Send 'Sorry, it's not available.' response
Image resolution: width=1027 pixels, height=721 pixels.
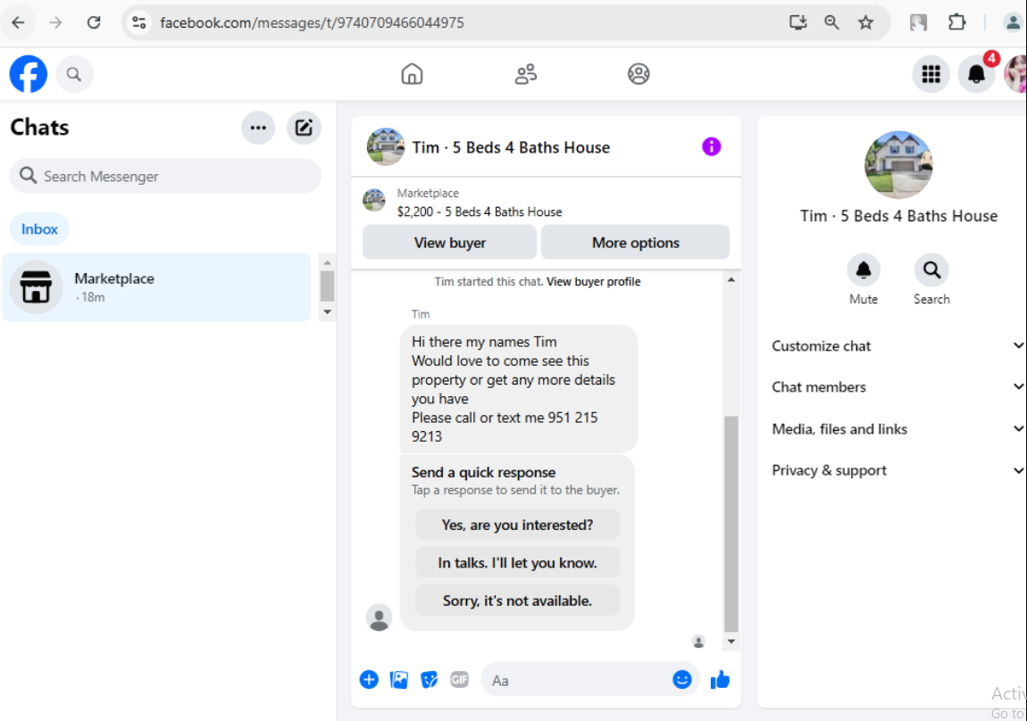point(517,601)
